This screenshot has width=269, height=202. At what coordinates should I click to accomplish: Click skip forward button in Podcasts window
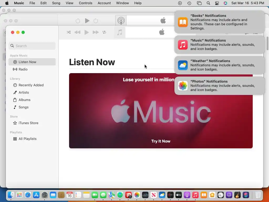coord(96,21)
